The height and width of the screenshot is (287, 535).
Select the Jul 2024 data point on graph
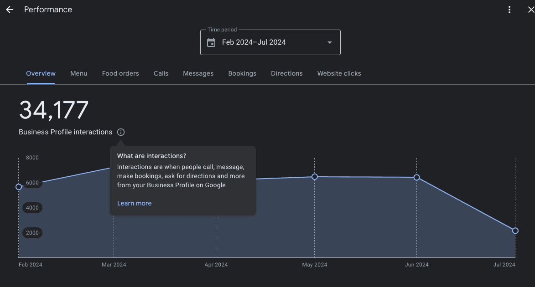click(515, 231)
